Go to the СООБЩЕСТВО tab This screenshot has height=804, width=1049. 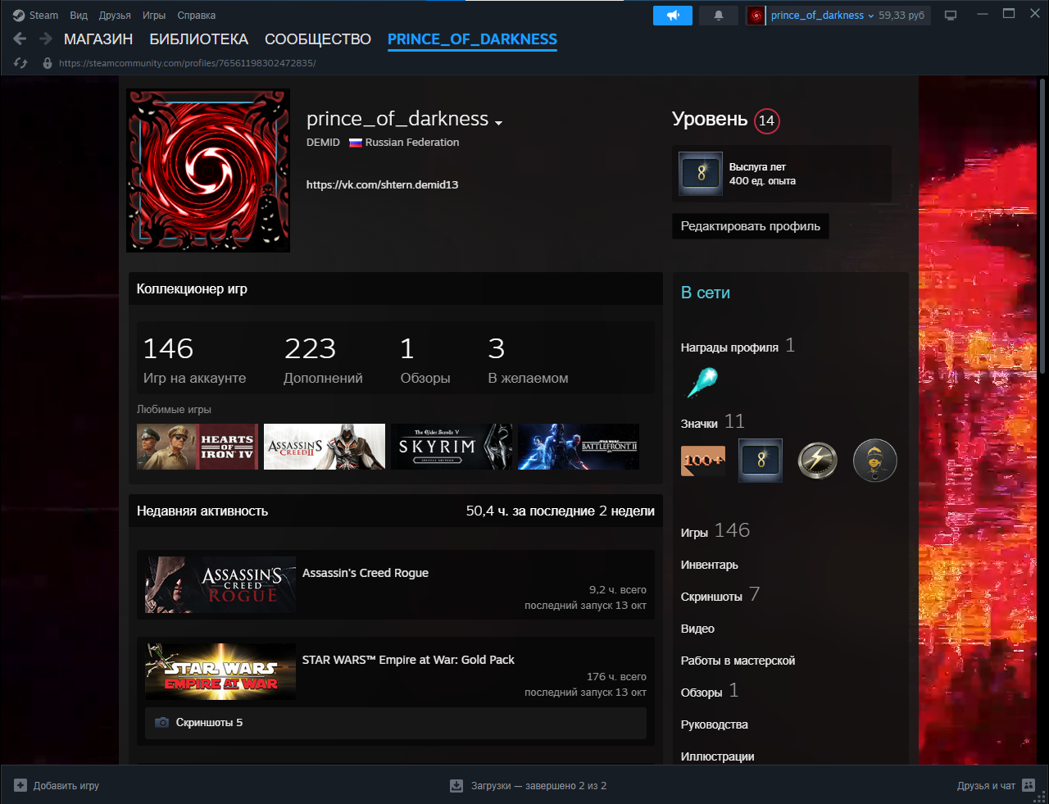(318, 39)
